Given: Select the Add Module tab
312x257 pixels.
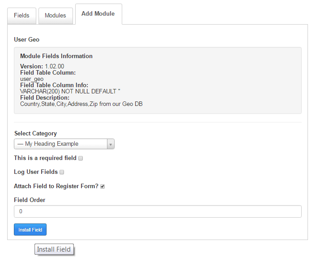Looking at the screenshot, I should point(98,14).
